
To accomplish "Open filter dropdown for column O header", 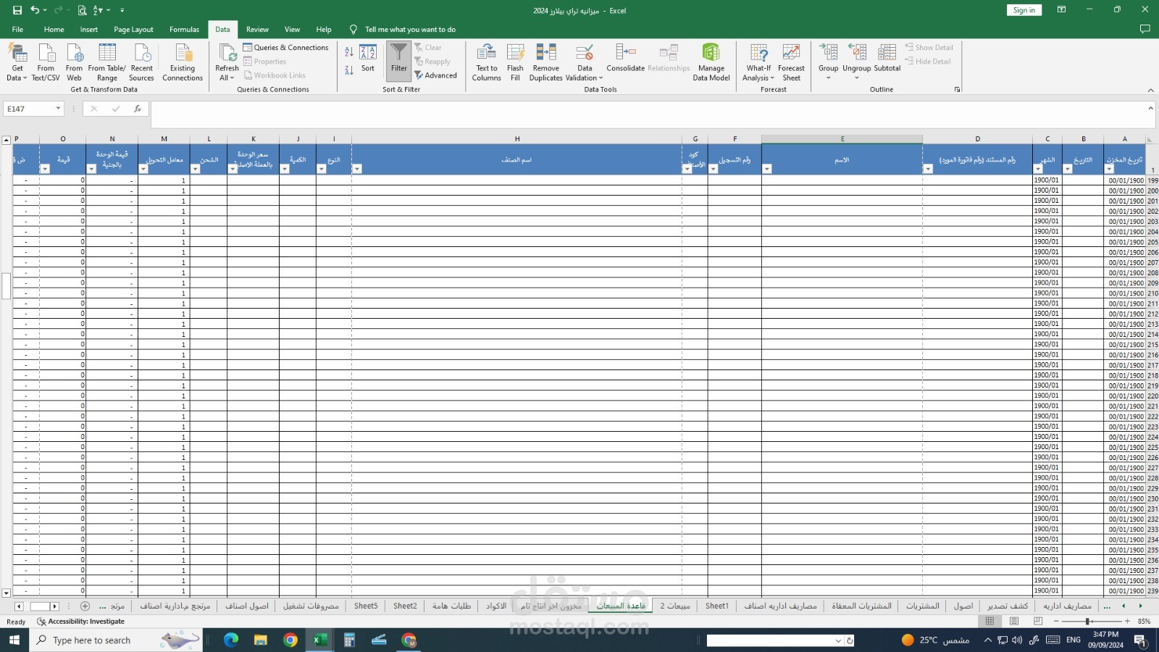I will pyautogui.click(x=45, y=169).
